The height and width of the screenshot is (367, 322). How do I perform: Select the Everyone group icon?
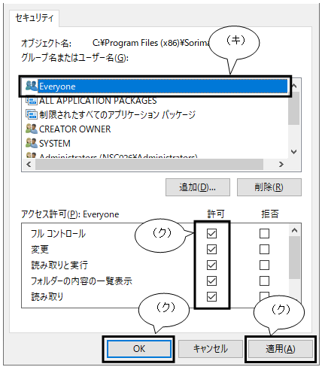click(x=31, y=86)
